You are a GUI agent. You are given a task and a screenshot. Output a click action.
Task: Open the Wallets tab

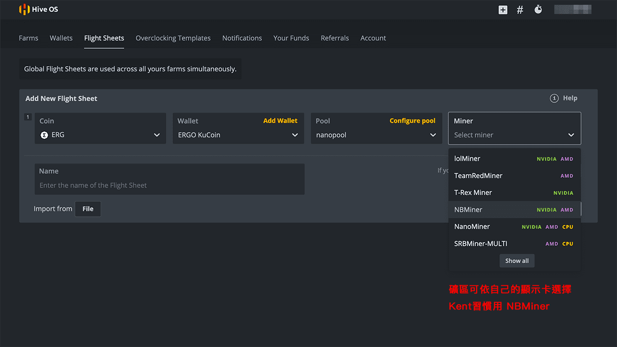point(61,38)
